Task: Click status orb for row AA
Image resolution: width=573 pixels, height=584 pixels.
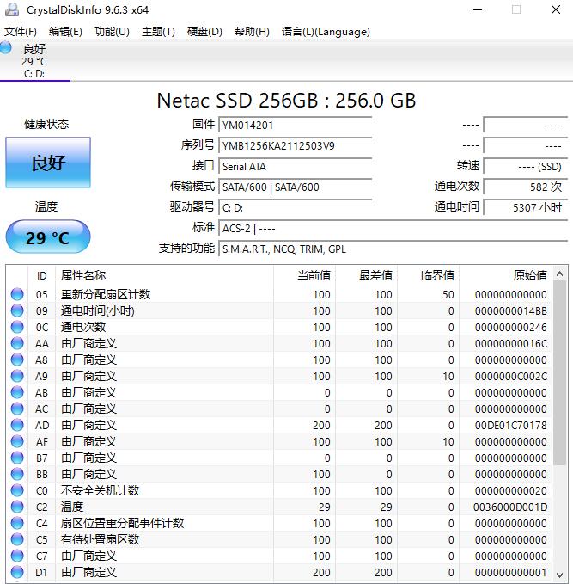Action: click(x=17, y=343)
